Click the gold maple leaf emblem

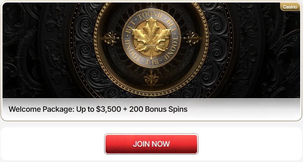[151, 37]
